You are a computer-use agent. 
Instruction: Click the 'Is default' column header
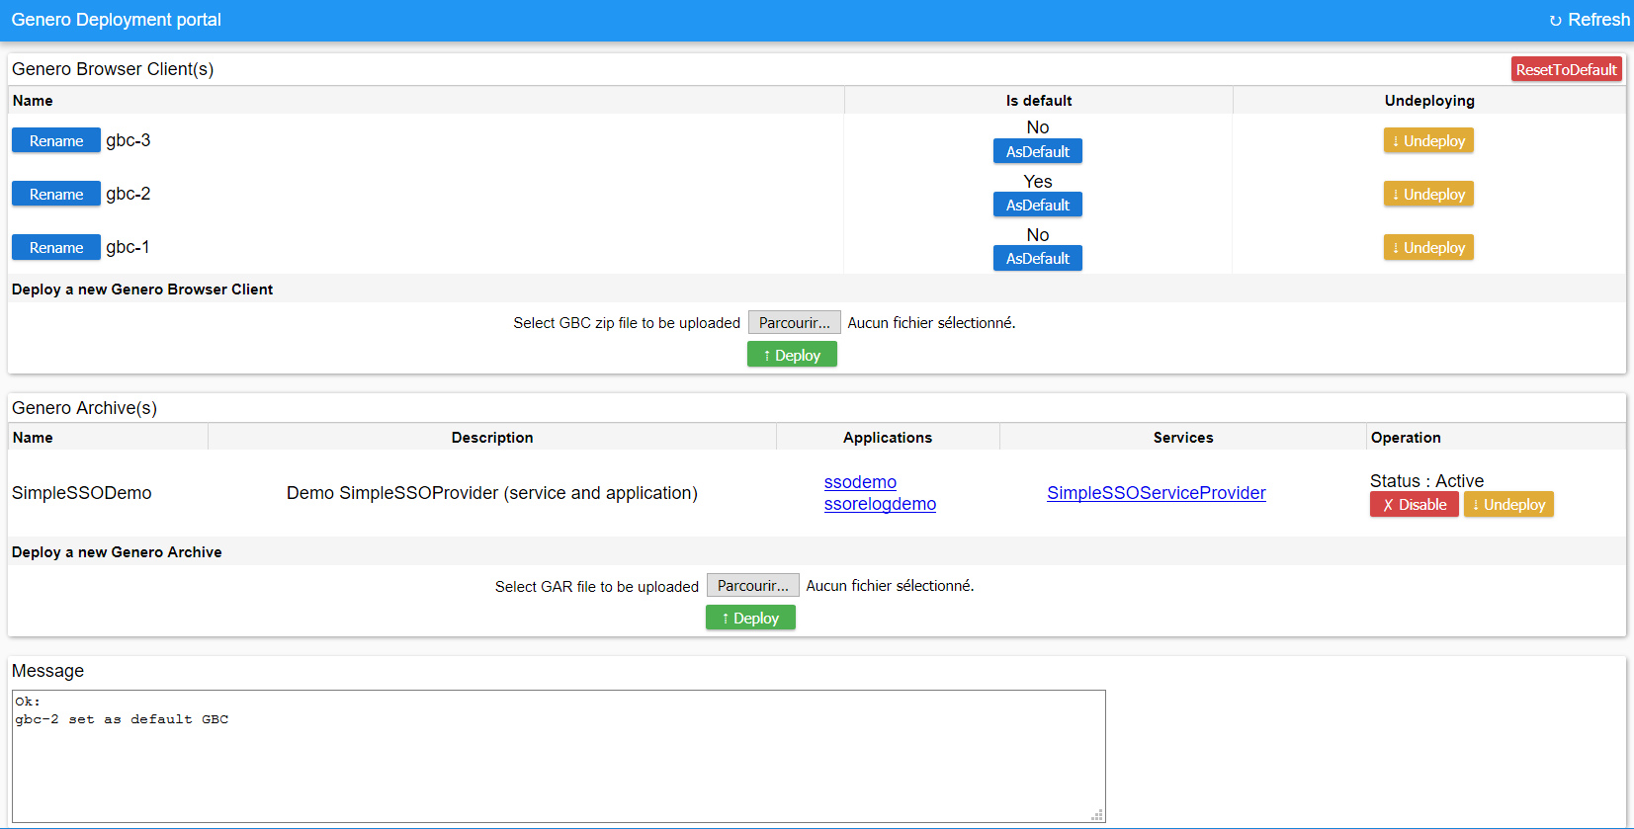coord(1039,101)
